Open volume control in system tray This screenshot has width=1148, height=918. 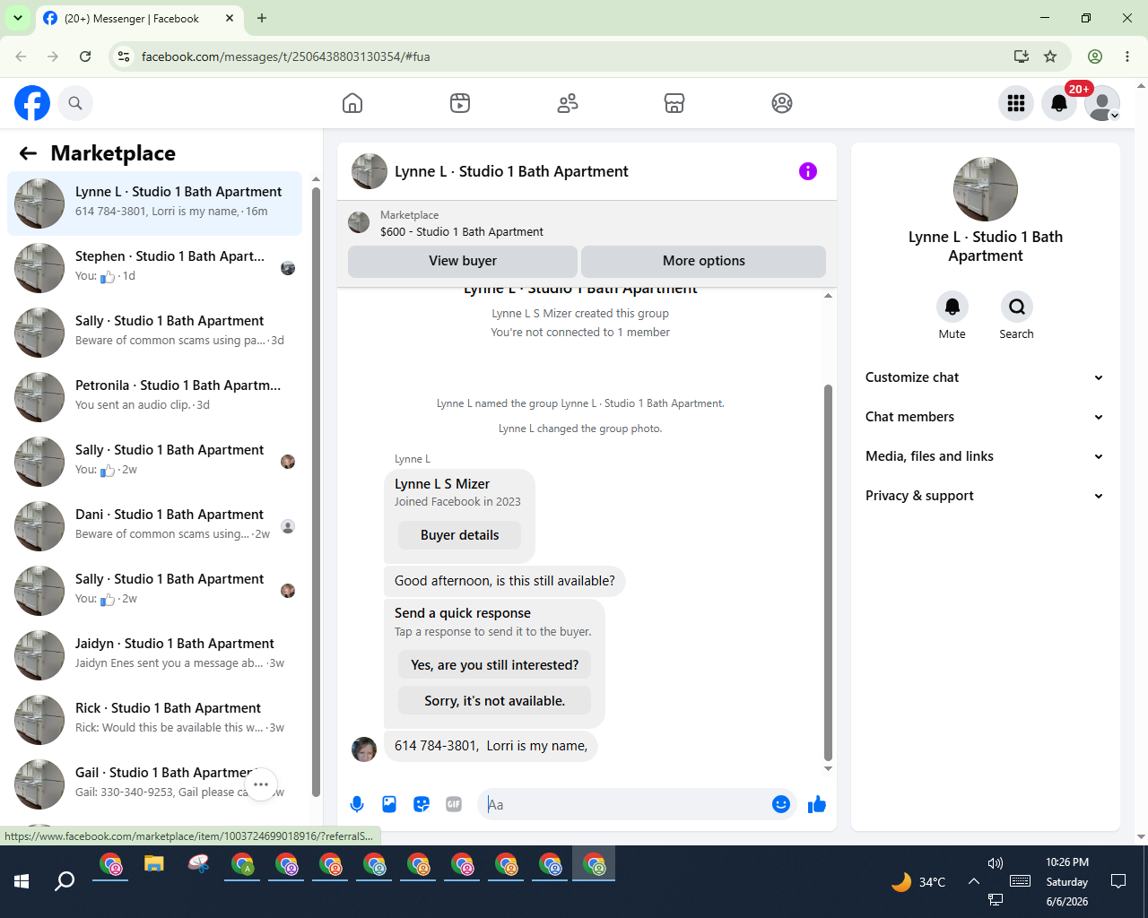coord(996,863)
